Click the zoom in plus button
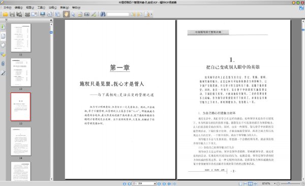 (303, 183)
